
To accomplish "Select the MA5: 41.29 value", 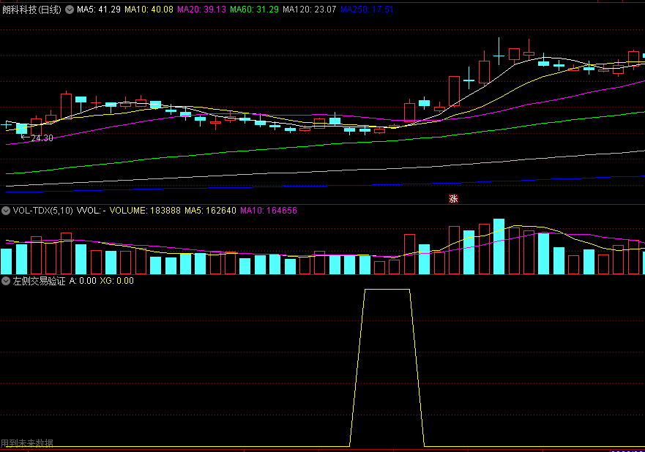I will pos(99,10).
